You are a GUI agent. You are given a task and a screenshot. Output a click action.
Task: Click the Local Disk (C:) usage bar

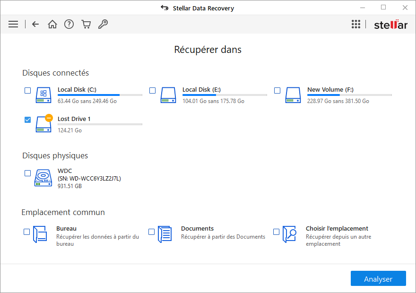click(100, 95)
